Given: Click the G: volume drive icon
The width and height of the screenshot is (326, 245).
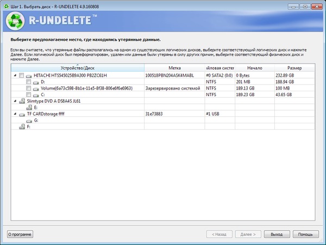Looking at the screenshot, I should pos(29,121).
